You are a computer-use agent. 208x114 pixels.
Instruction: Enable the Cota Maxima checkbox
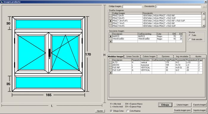point(128,111)
